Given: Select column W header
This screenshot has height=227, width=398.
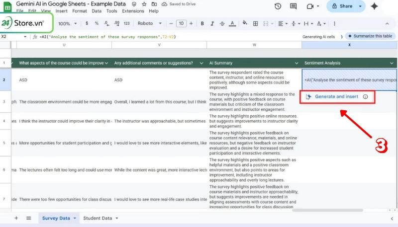Looking at the screenshot, I should [254, 45].
